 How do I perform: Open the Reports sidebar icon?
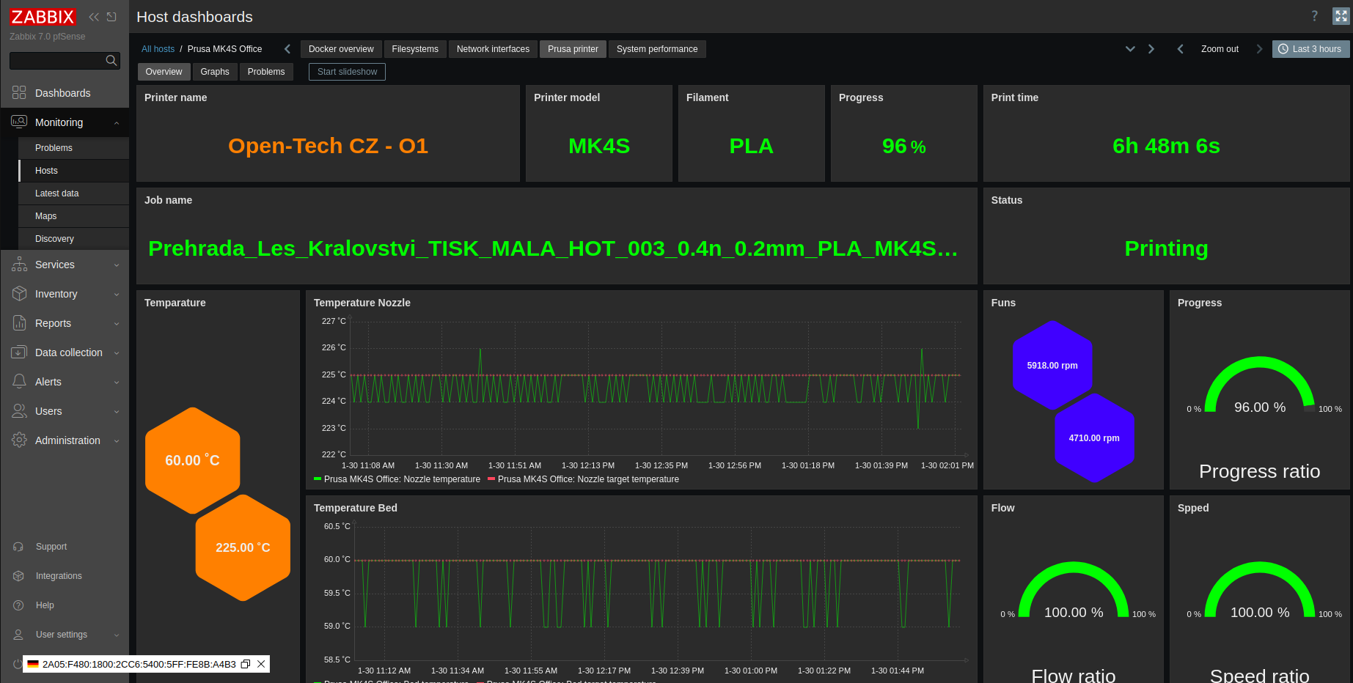(x=18, y=323)
